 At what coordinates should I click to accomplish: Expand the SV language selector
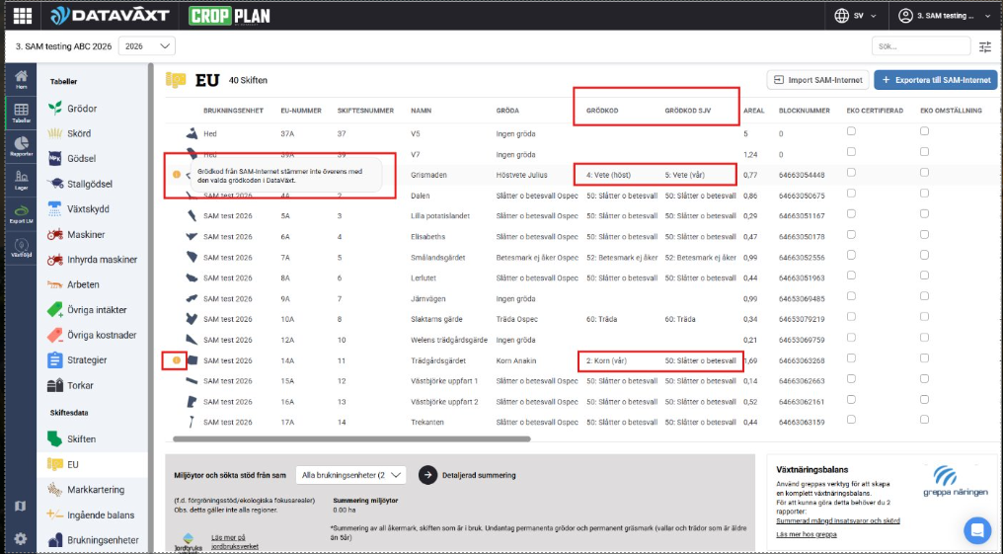click(x=856, y=16)
